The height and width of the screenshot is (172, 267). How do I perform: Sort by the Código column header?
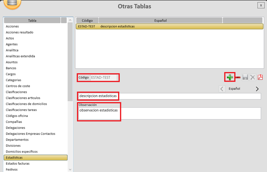pos(87,20)
